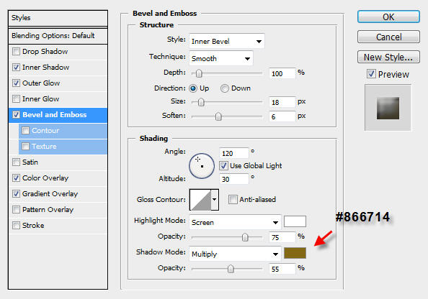Click the Altitude value field showing 30
Image resolution: width=428 pixels, height=299 pixels.
[234, 179]
